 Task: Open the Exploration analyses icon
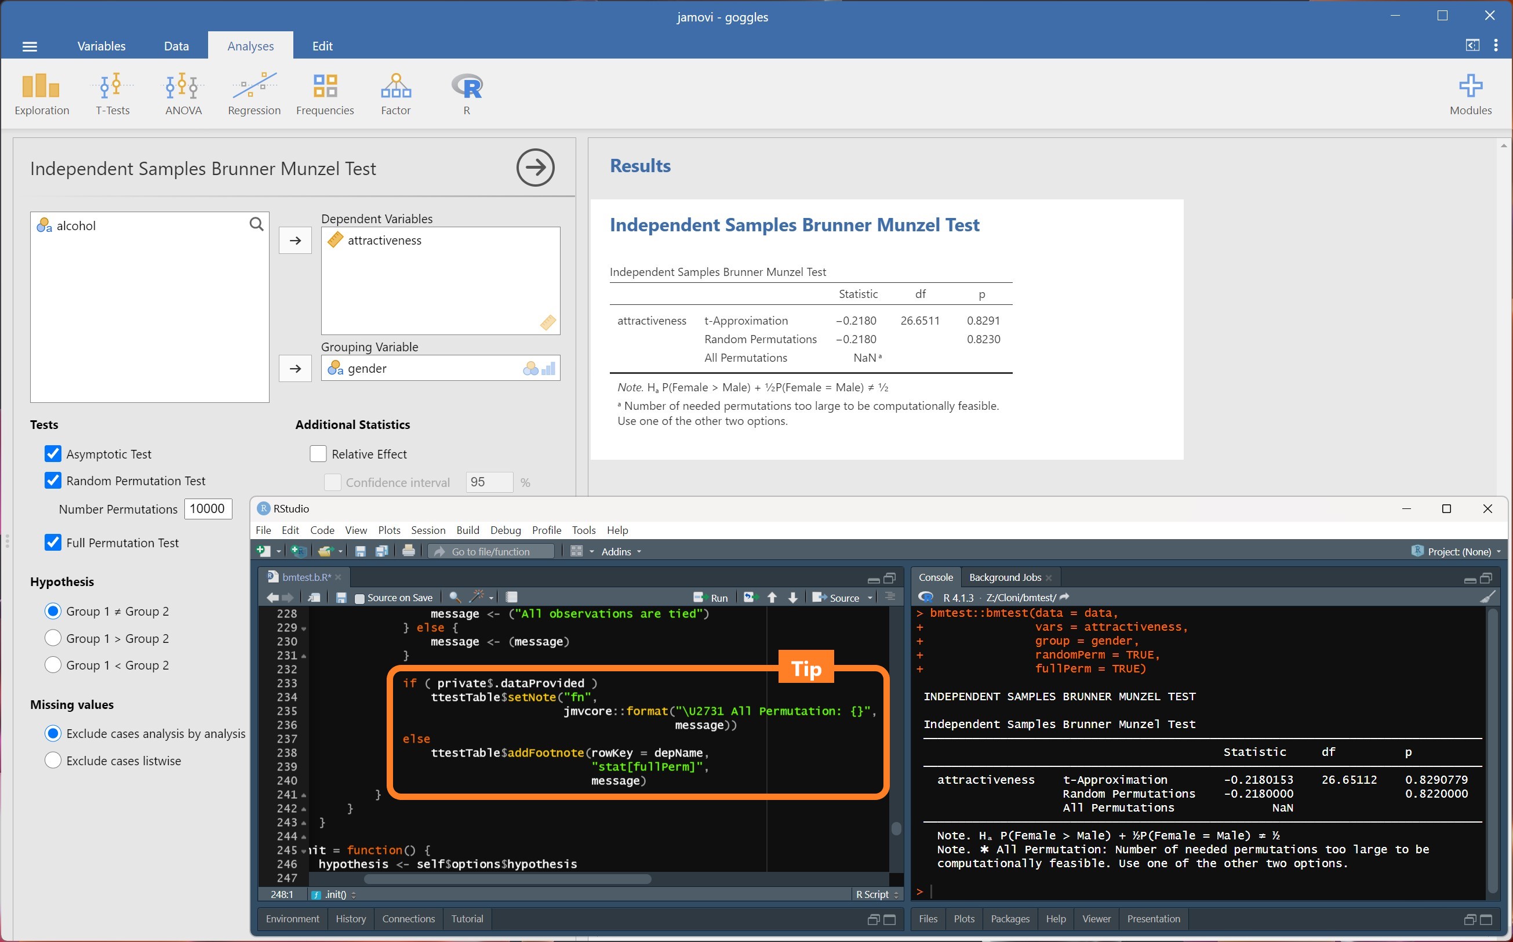pos(42,94)
